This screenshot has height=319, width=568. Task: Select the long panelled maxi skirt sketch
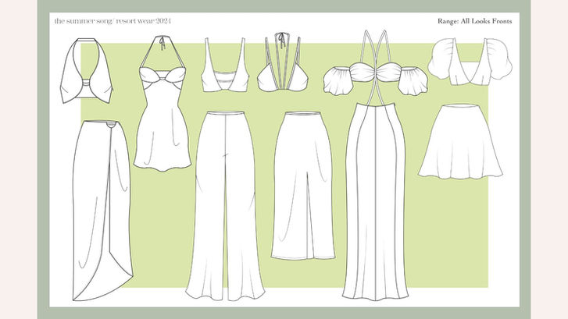tap(376, 201)
